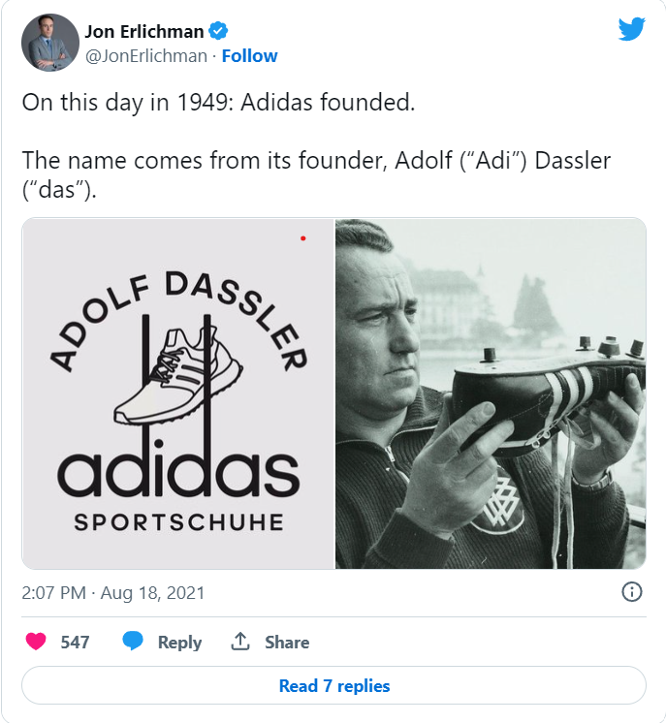Open the @JonErlichman handle link
Viewport: 666px width, 723px height.
click(146, 56)
